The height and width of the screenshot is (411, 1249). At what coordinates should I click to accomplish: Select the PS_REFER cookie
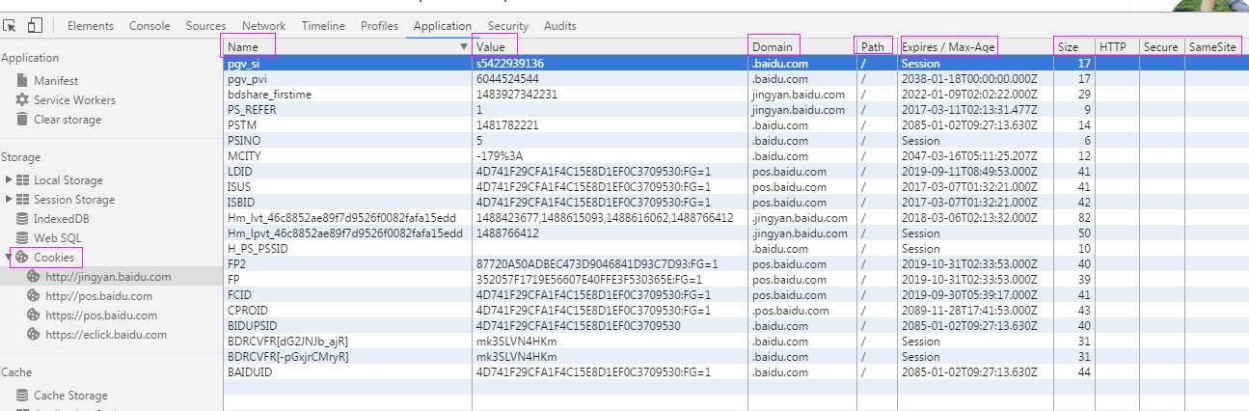[x=736, y=110]
